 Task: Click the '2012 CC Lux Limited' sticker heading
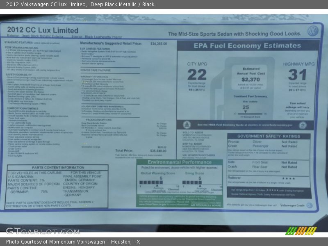(43, 30)
